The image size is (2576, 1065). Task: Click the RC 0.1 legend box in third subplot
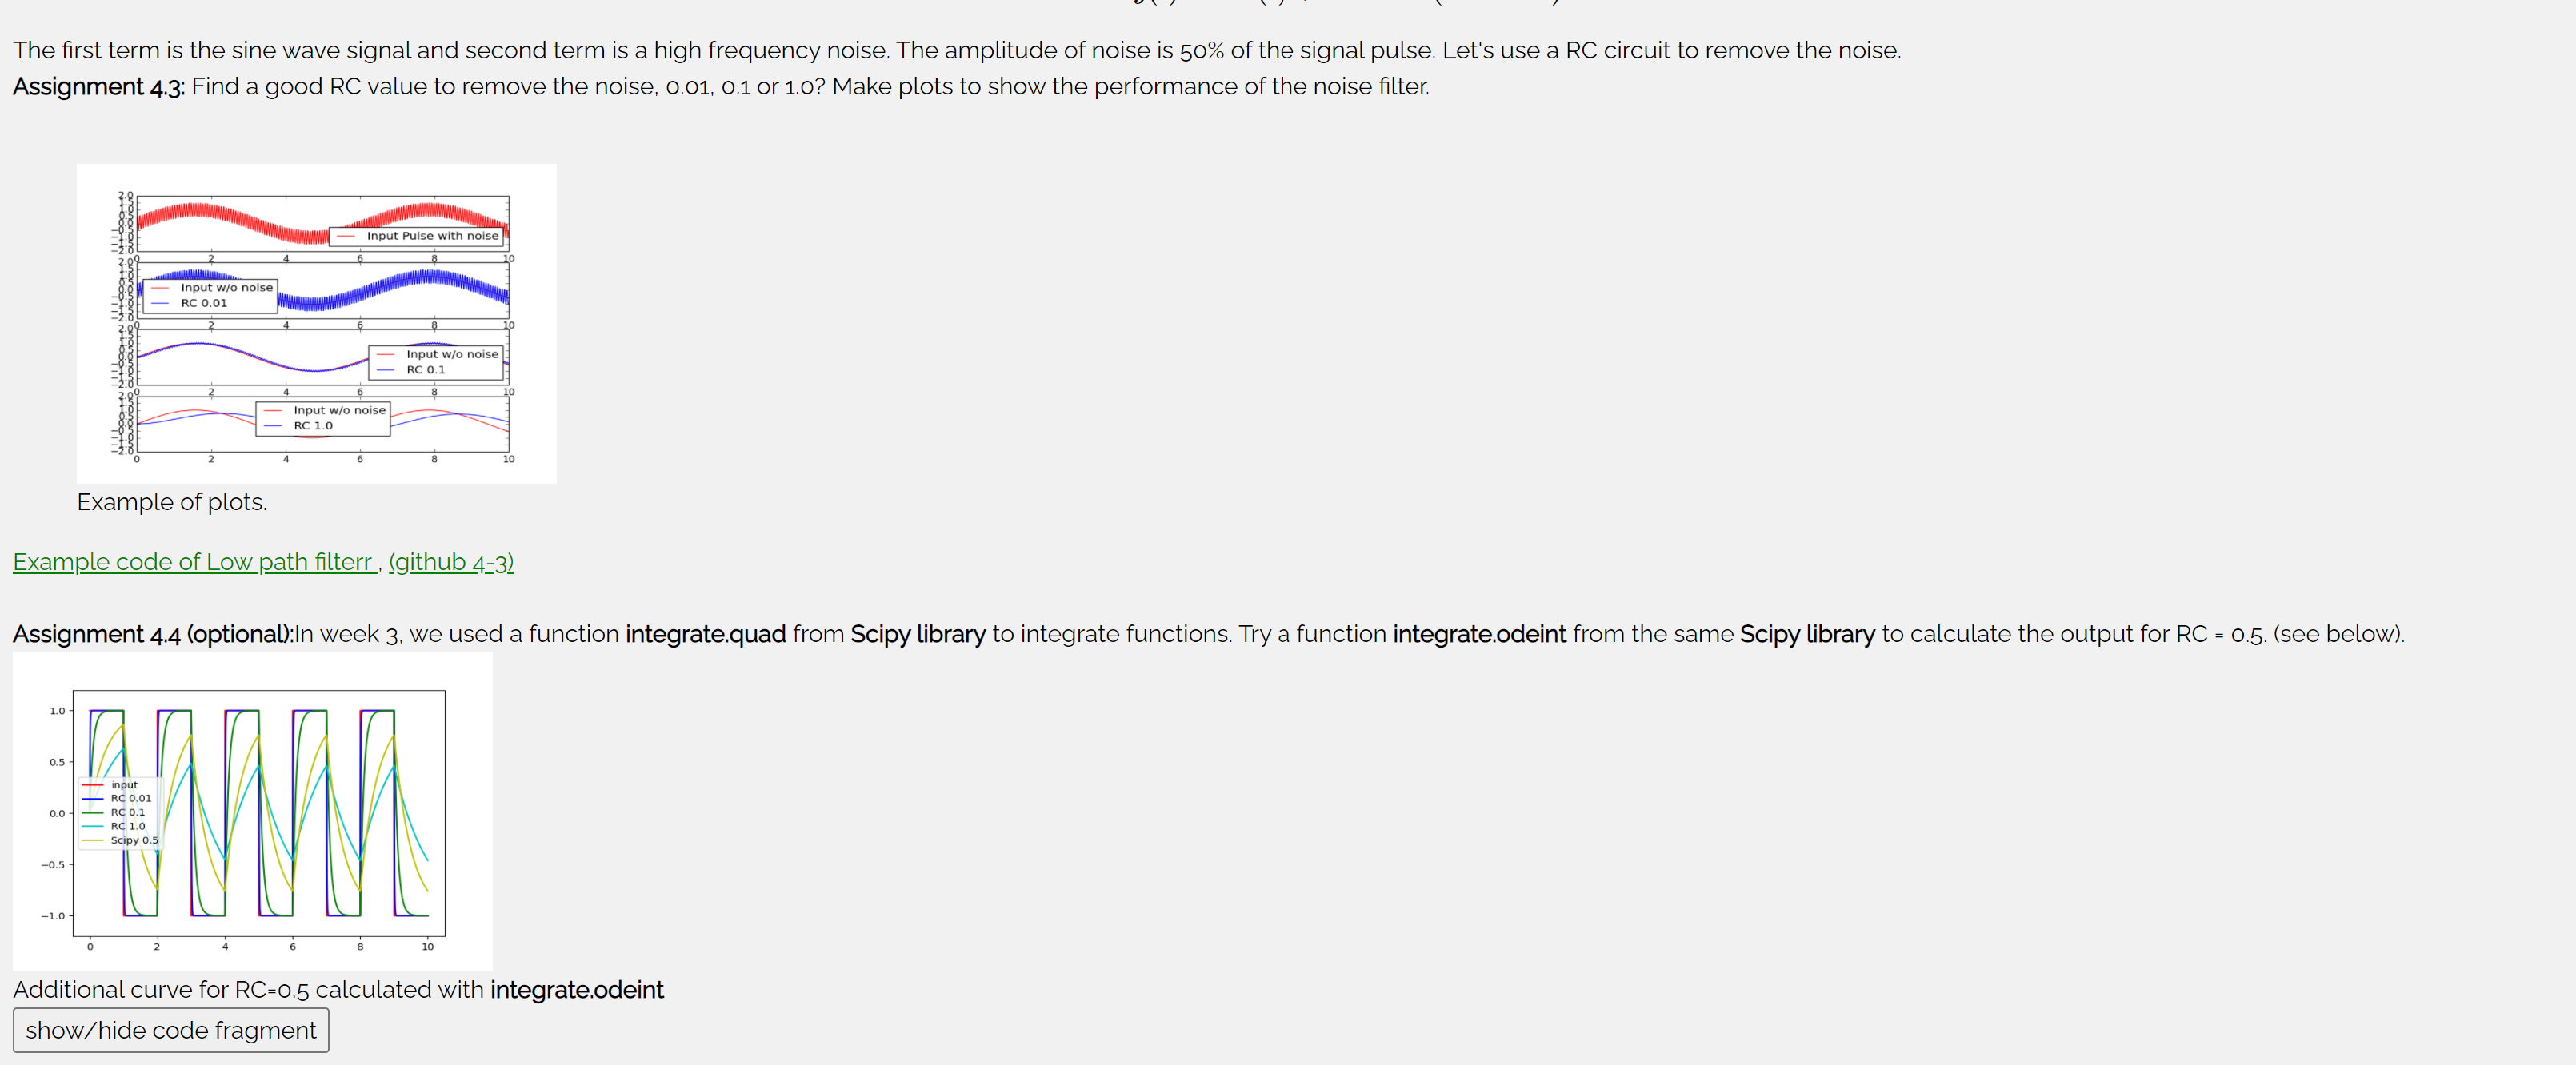[437, 361]
